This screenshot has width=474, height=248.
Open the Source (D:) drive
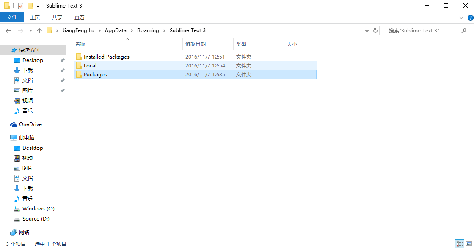tap(36, 219)
